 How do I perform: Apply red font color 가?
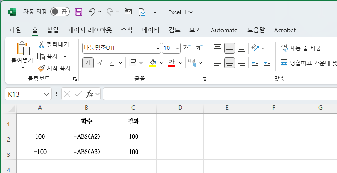click(171, 63)
